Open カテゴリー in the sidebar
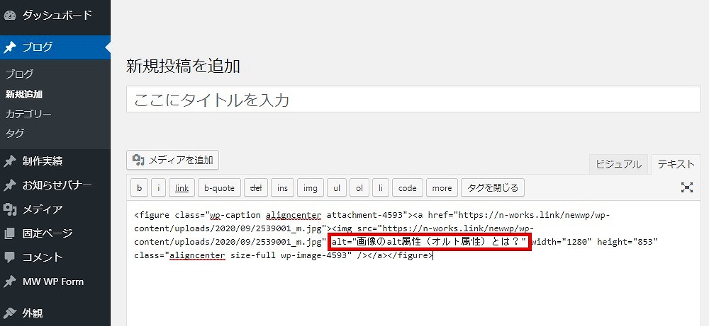The image size is (709, 326). click(x=28, y=114)
